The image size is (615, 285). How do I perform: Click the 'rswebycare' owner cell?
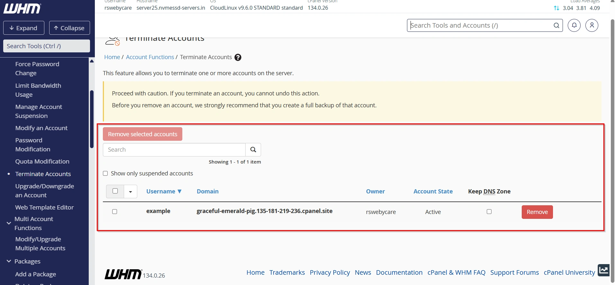click(381, 212)
